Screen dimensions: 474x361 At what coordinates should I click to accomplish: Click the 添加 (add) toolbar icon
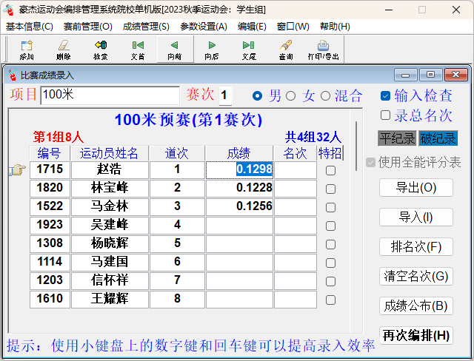(27, 50)
